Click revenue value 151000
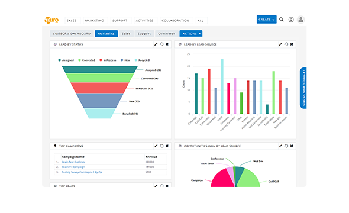The image size is (349, 213). click(x=150, y=167)
